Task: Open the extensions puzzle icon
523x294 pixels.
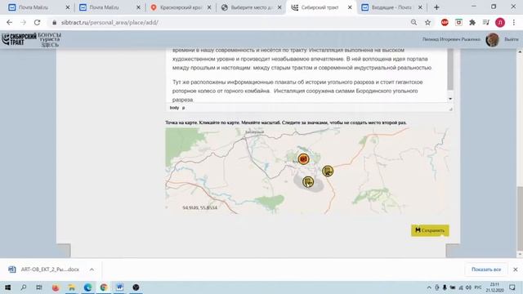Action: point(472,22)
